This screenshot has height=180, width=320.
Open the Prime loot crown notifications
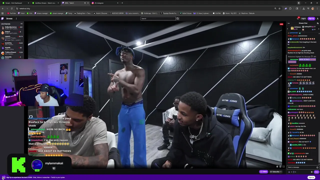298,18
